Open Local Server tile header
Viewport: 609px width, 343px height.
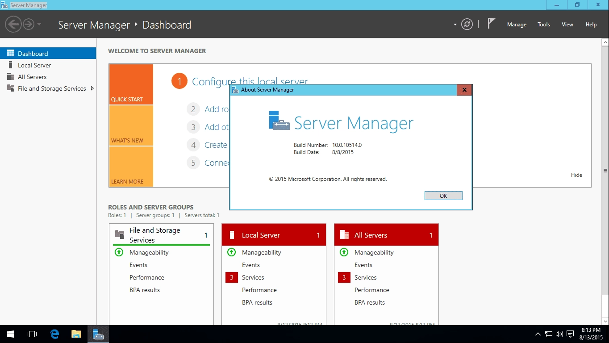(274, 235)
